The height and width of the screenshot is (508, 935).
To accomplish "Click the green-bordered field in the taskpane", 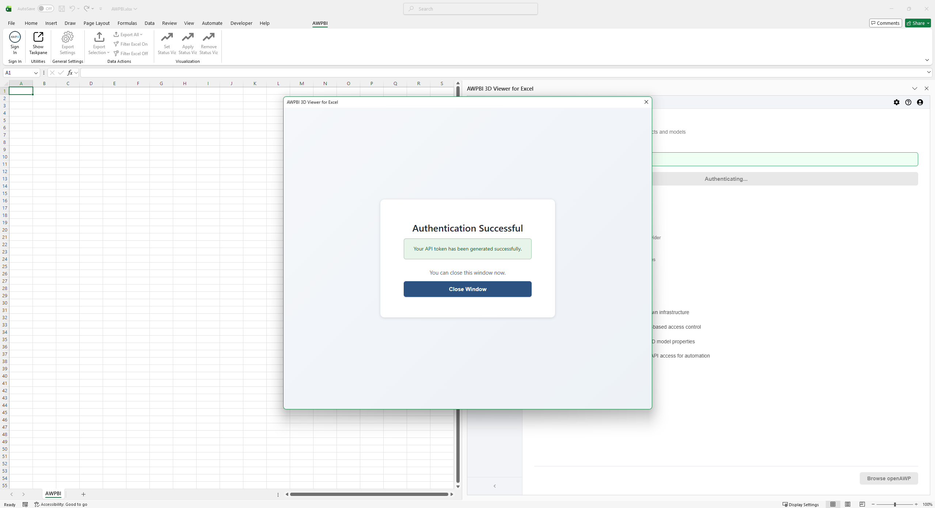I will tap(726, 159).
